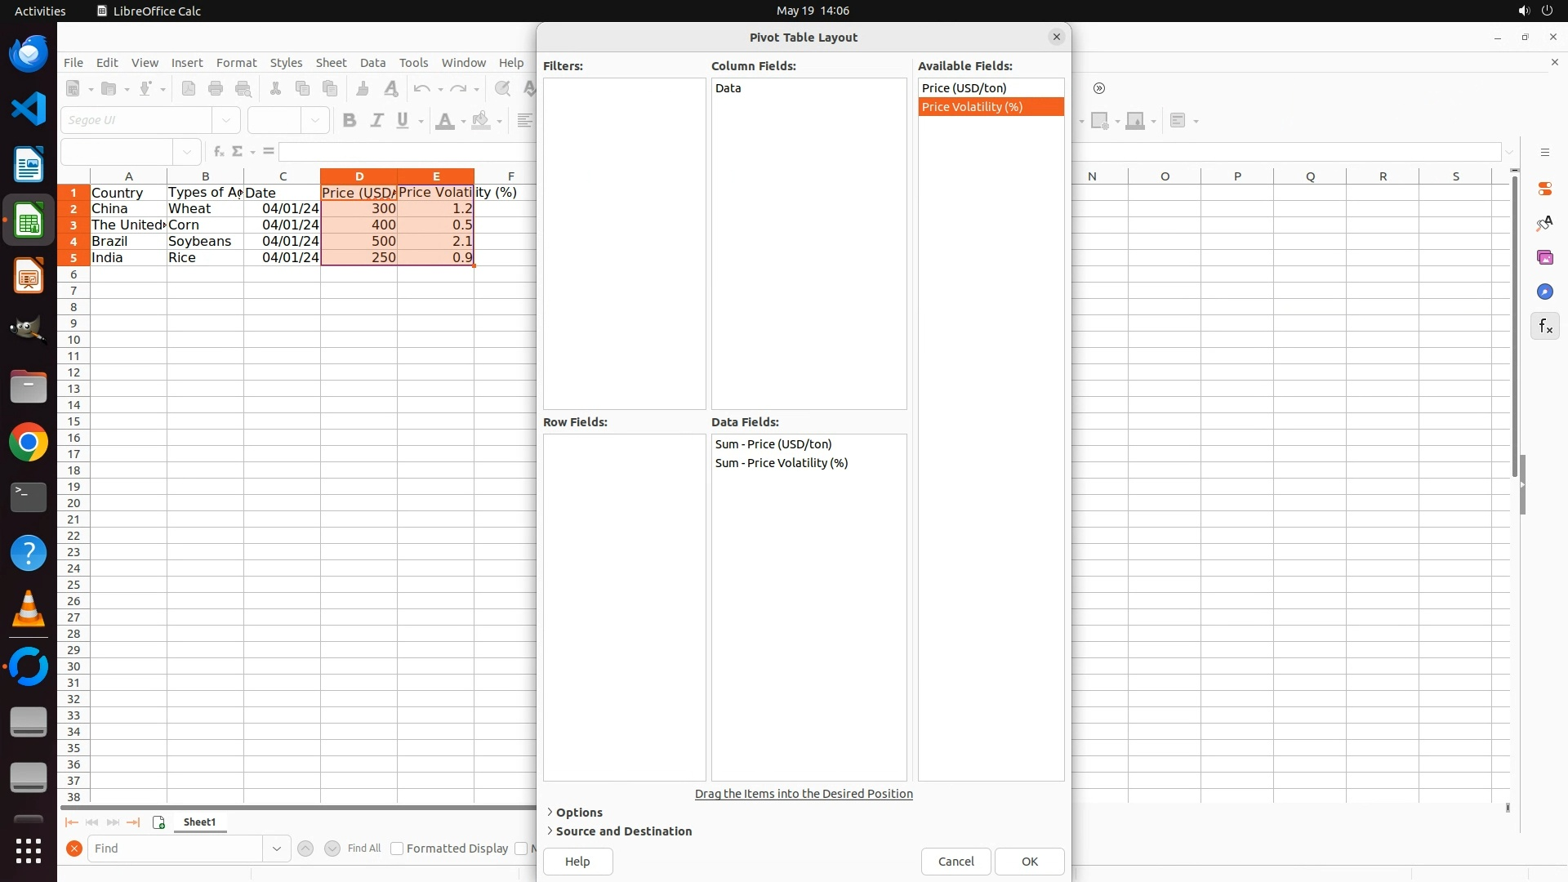Launch Thunderbird from the dock
Screen dimensions: 1568x882
click(29, 54)
